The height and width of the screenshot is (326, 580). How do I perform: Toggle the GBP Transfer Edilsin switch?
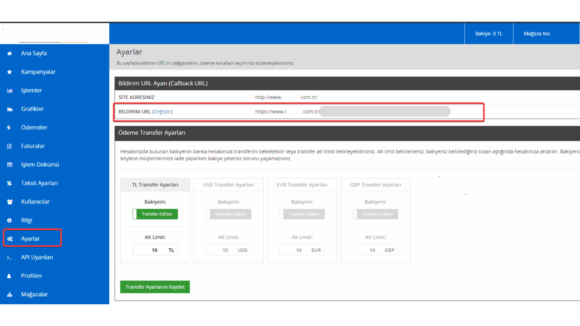375,214
